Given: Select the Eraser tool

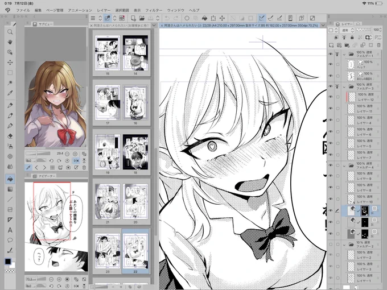Looking at the screenshot, I should (x=10, y=136).
